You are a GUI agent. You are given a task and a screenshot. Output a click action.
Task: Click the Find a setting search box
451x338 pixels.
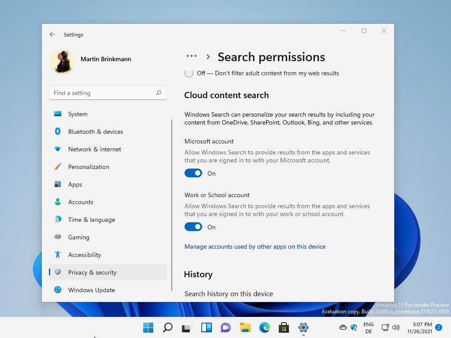pyautogui.click(x=108, y=93)
